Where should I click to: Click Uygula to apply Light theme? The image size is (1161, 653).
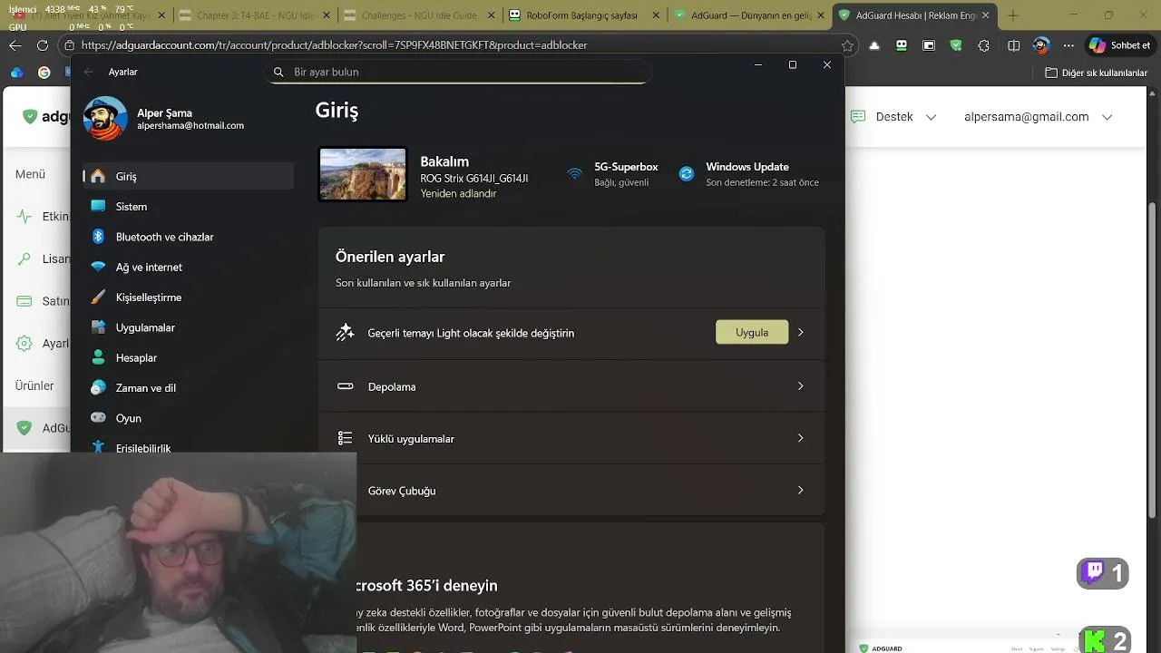pyautogui.click(x=752, y=333)
